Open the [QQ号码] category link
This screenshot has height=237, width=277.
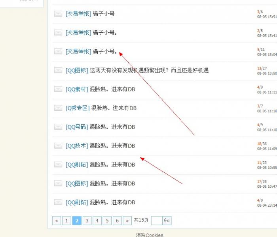(x=77, y=127)
